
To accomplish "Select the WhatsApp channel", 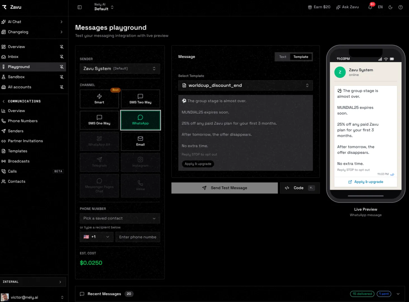I will point(140,120).
